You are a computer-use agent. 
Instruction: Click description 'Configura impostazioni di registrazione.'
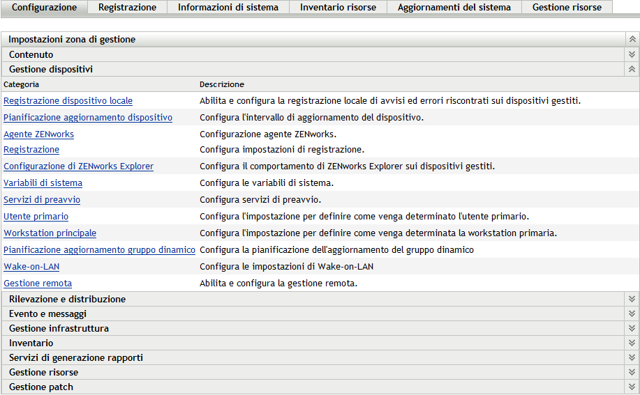(282, 150)
